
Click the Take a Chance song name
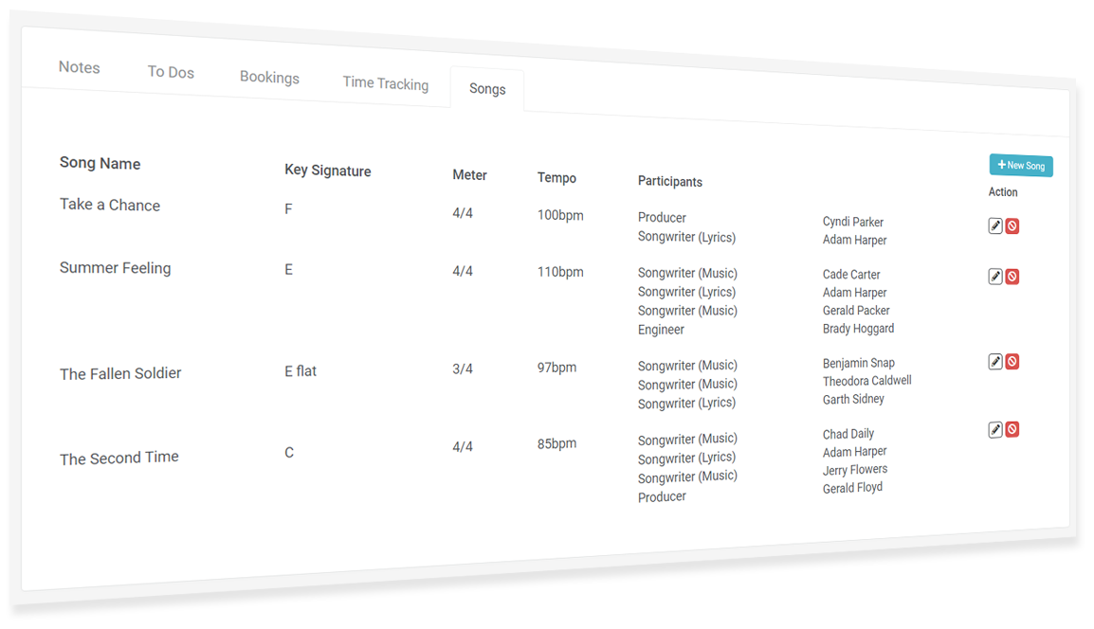tap(110, 206)
